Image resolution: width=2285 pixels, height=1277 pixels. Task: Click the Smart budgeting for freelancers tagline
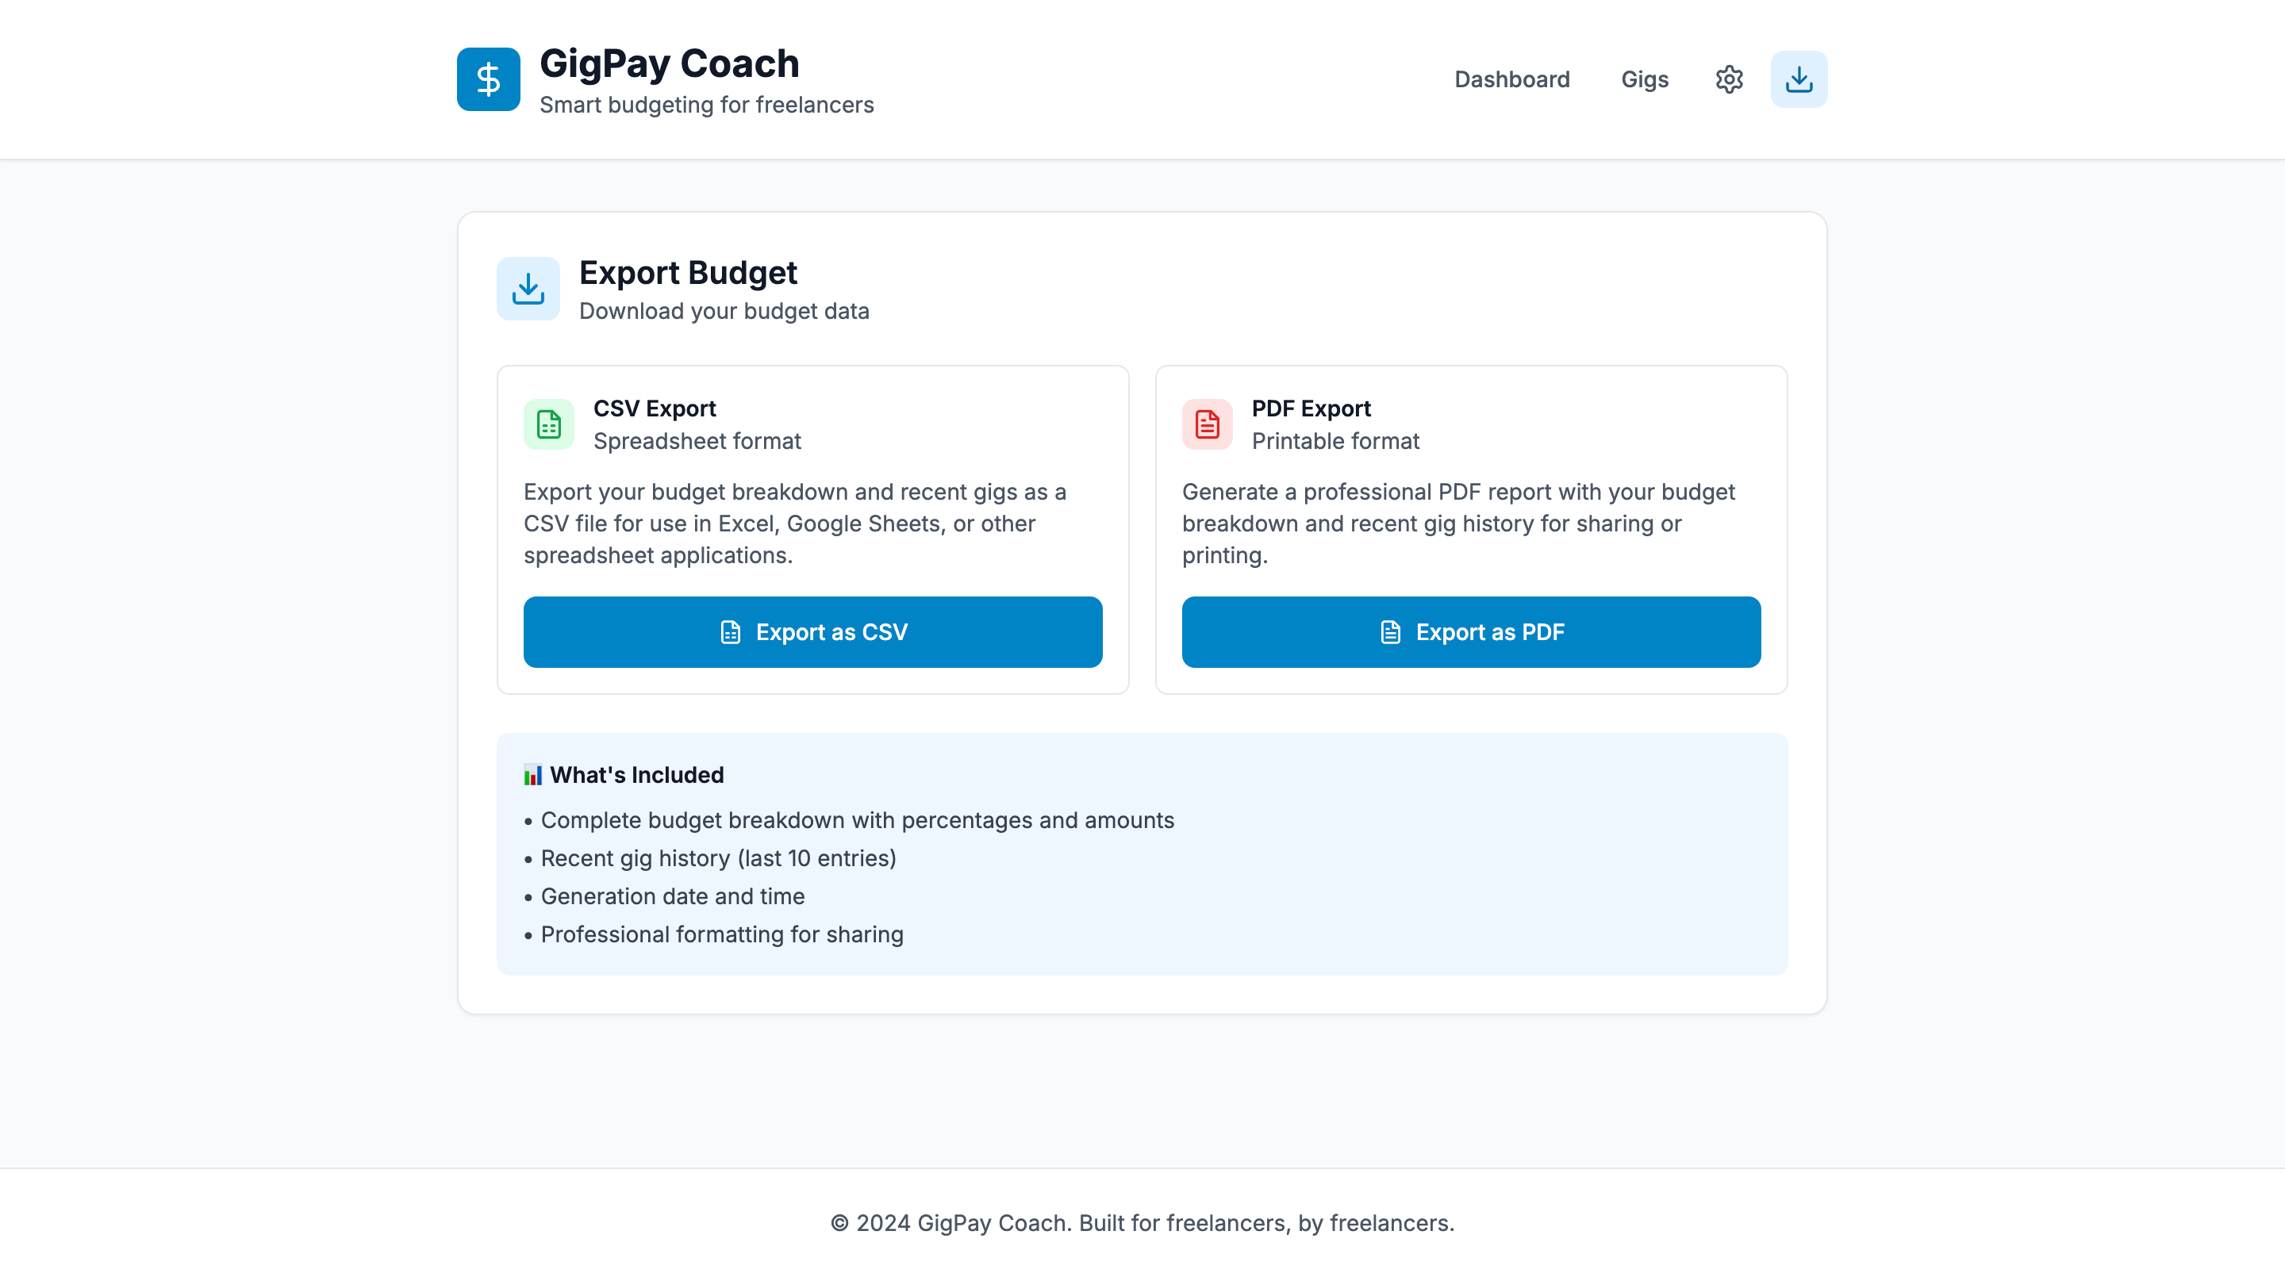(706, 105)
